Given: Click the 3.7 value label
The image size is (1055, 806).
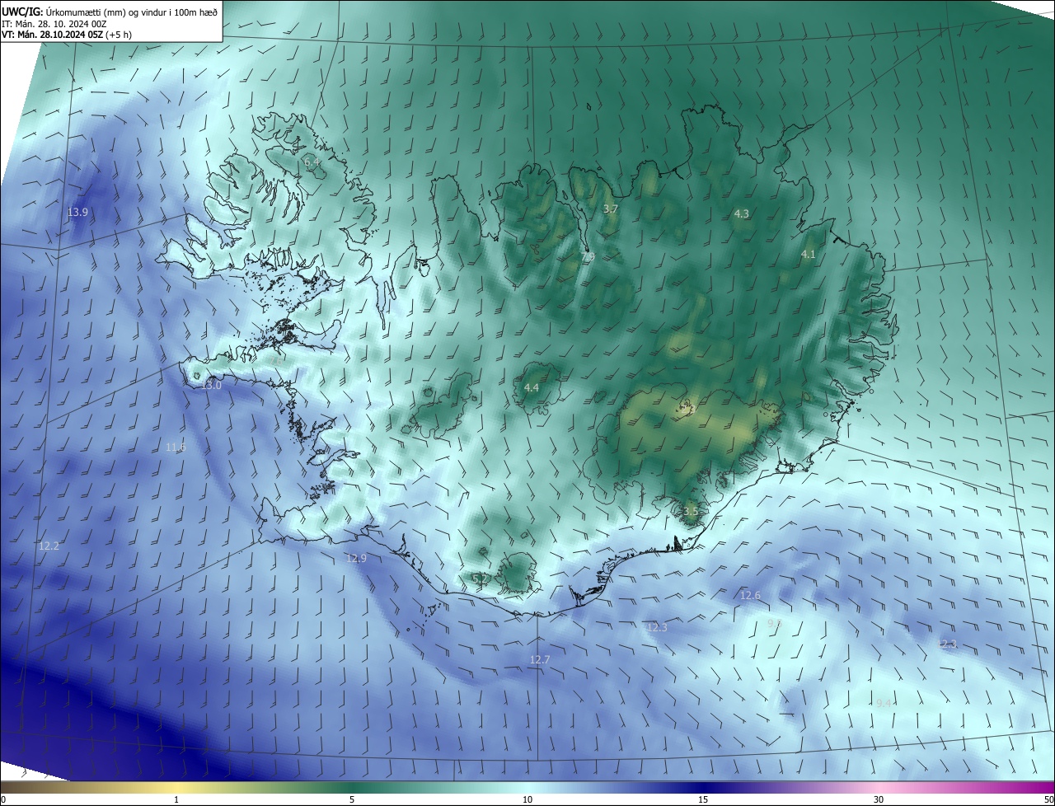Looking at the screenshot, I should (610, 209).
